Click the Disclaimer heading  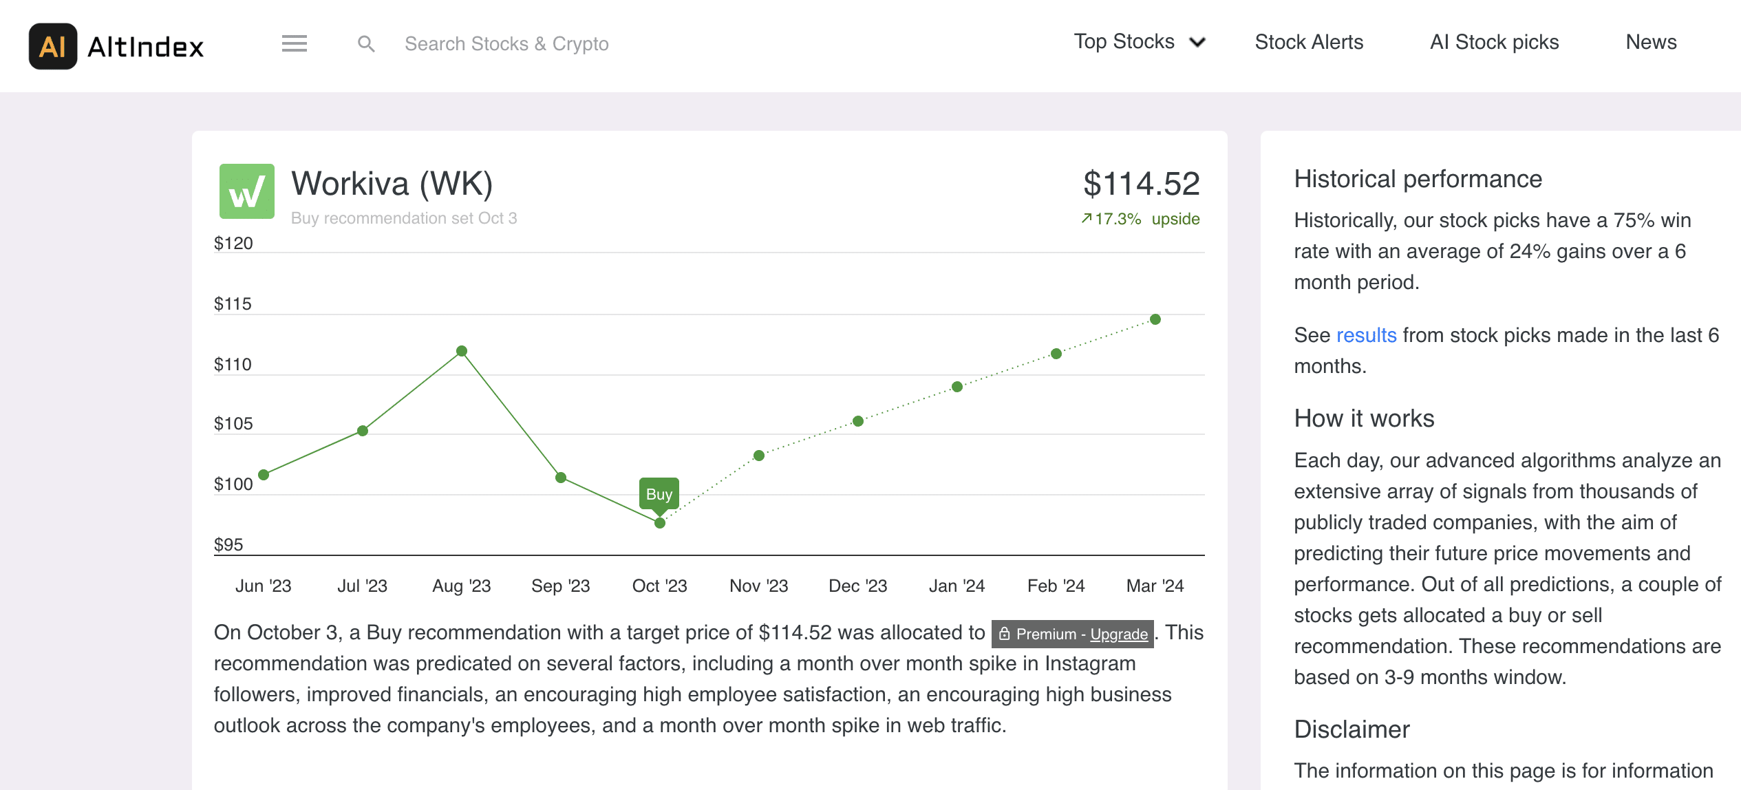click(x=1352, y=729)
